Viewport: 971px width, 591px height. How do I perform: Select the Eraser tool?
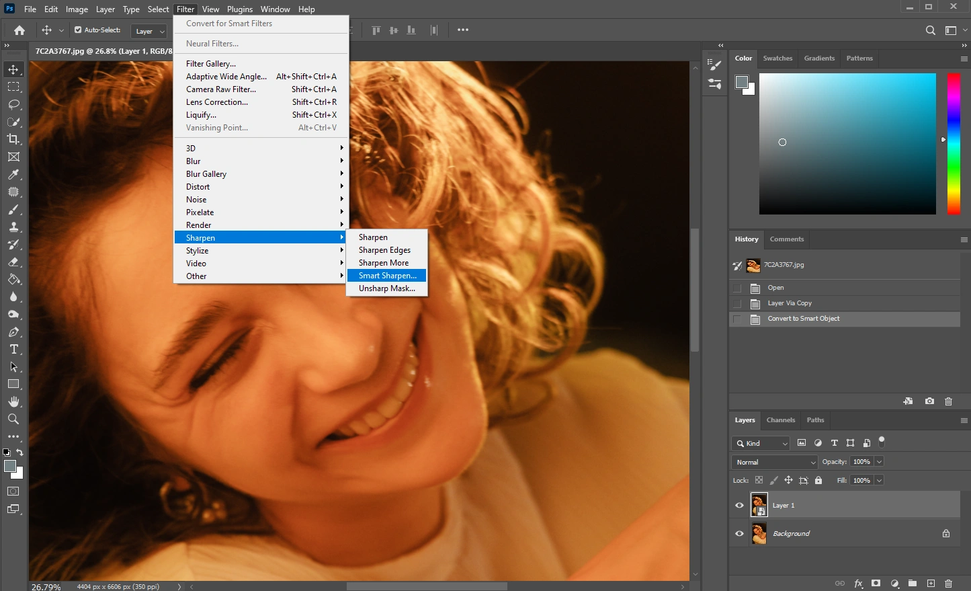13,262
